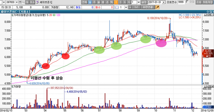The height and width of the screenshot is (112, 214).
Task: Switch to minute (분) period
Action: click(103, 2)
